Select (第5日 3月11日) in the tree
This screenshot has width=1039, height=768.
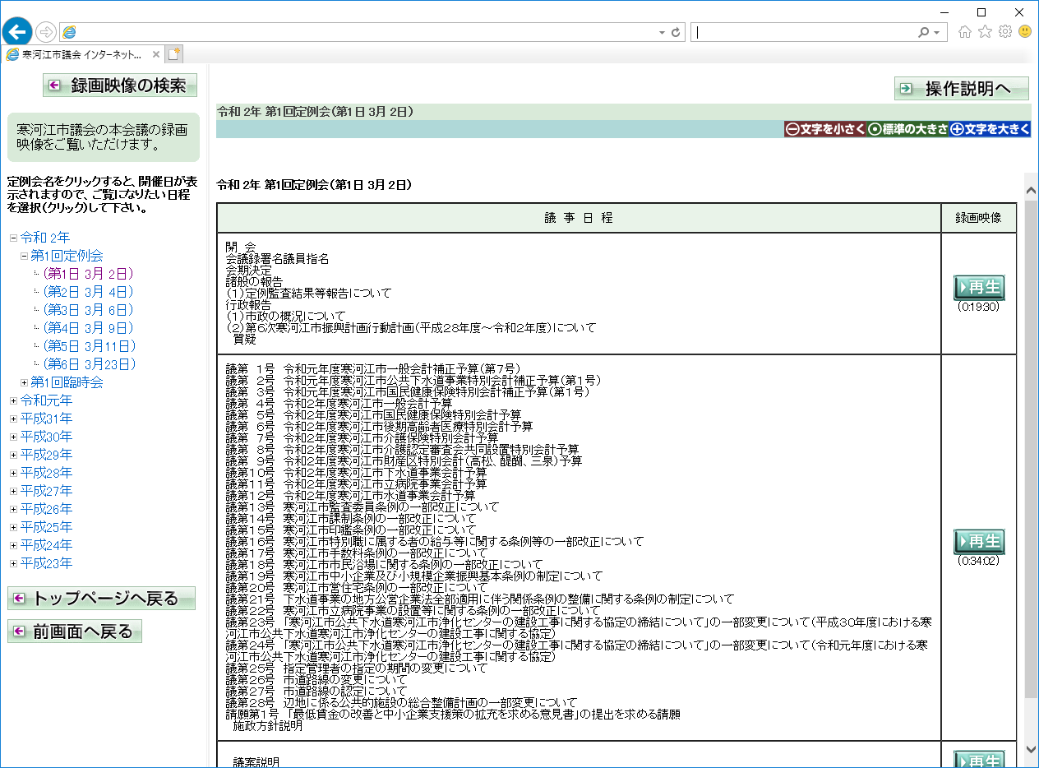click(x=90, y=346)
